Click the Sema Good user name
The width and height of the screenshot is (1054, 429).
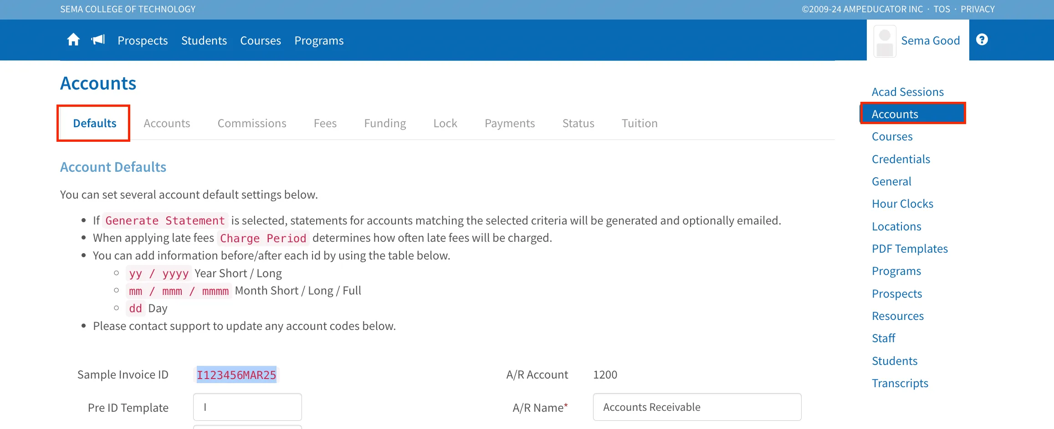tap(930, 40)
